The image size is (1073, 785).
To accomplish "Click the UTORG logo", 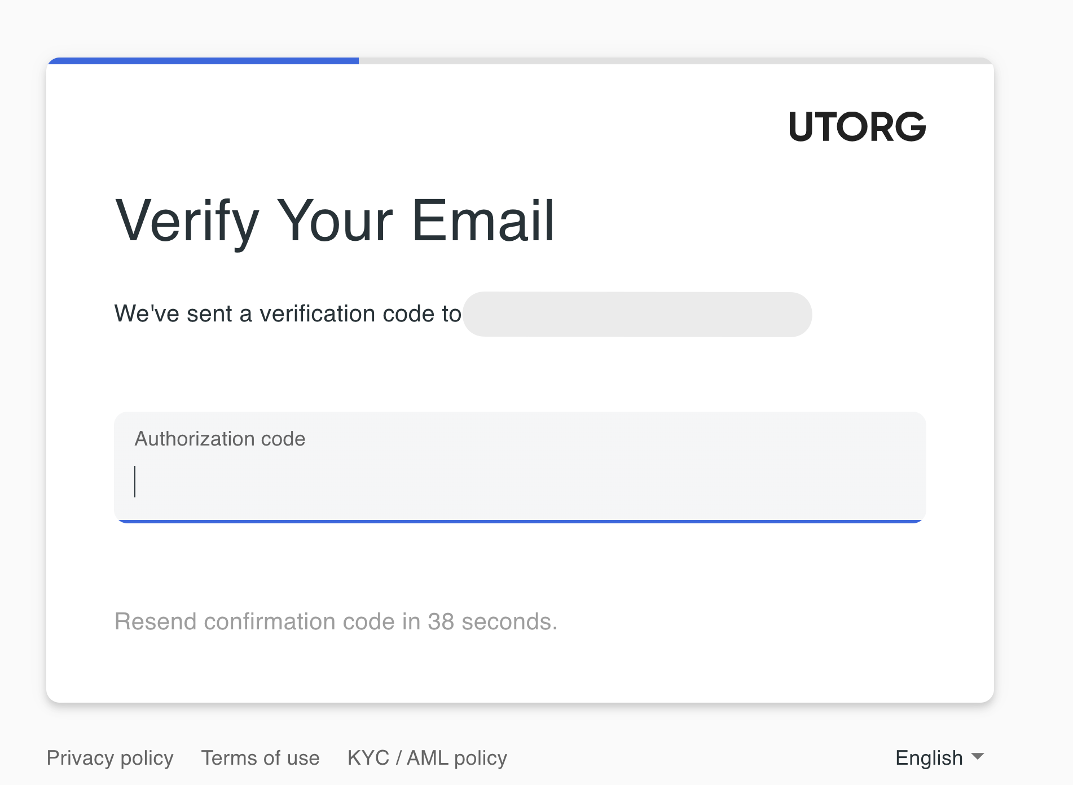I will pyautogui.click(x=857, y=126).
